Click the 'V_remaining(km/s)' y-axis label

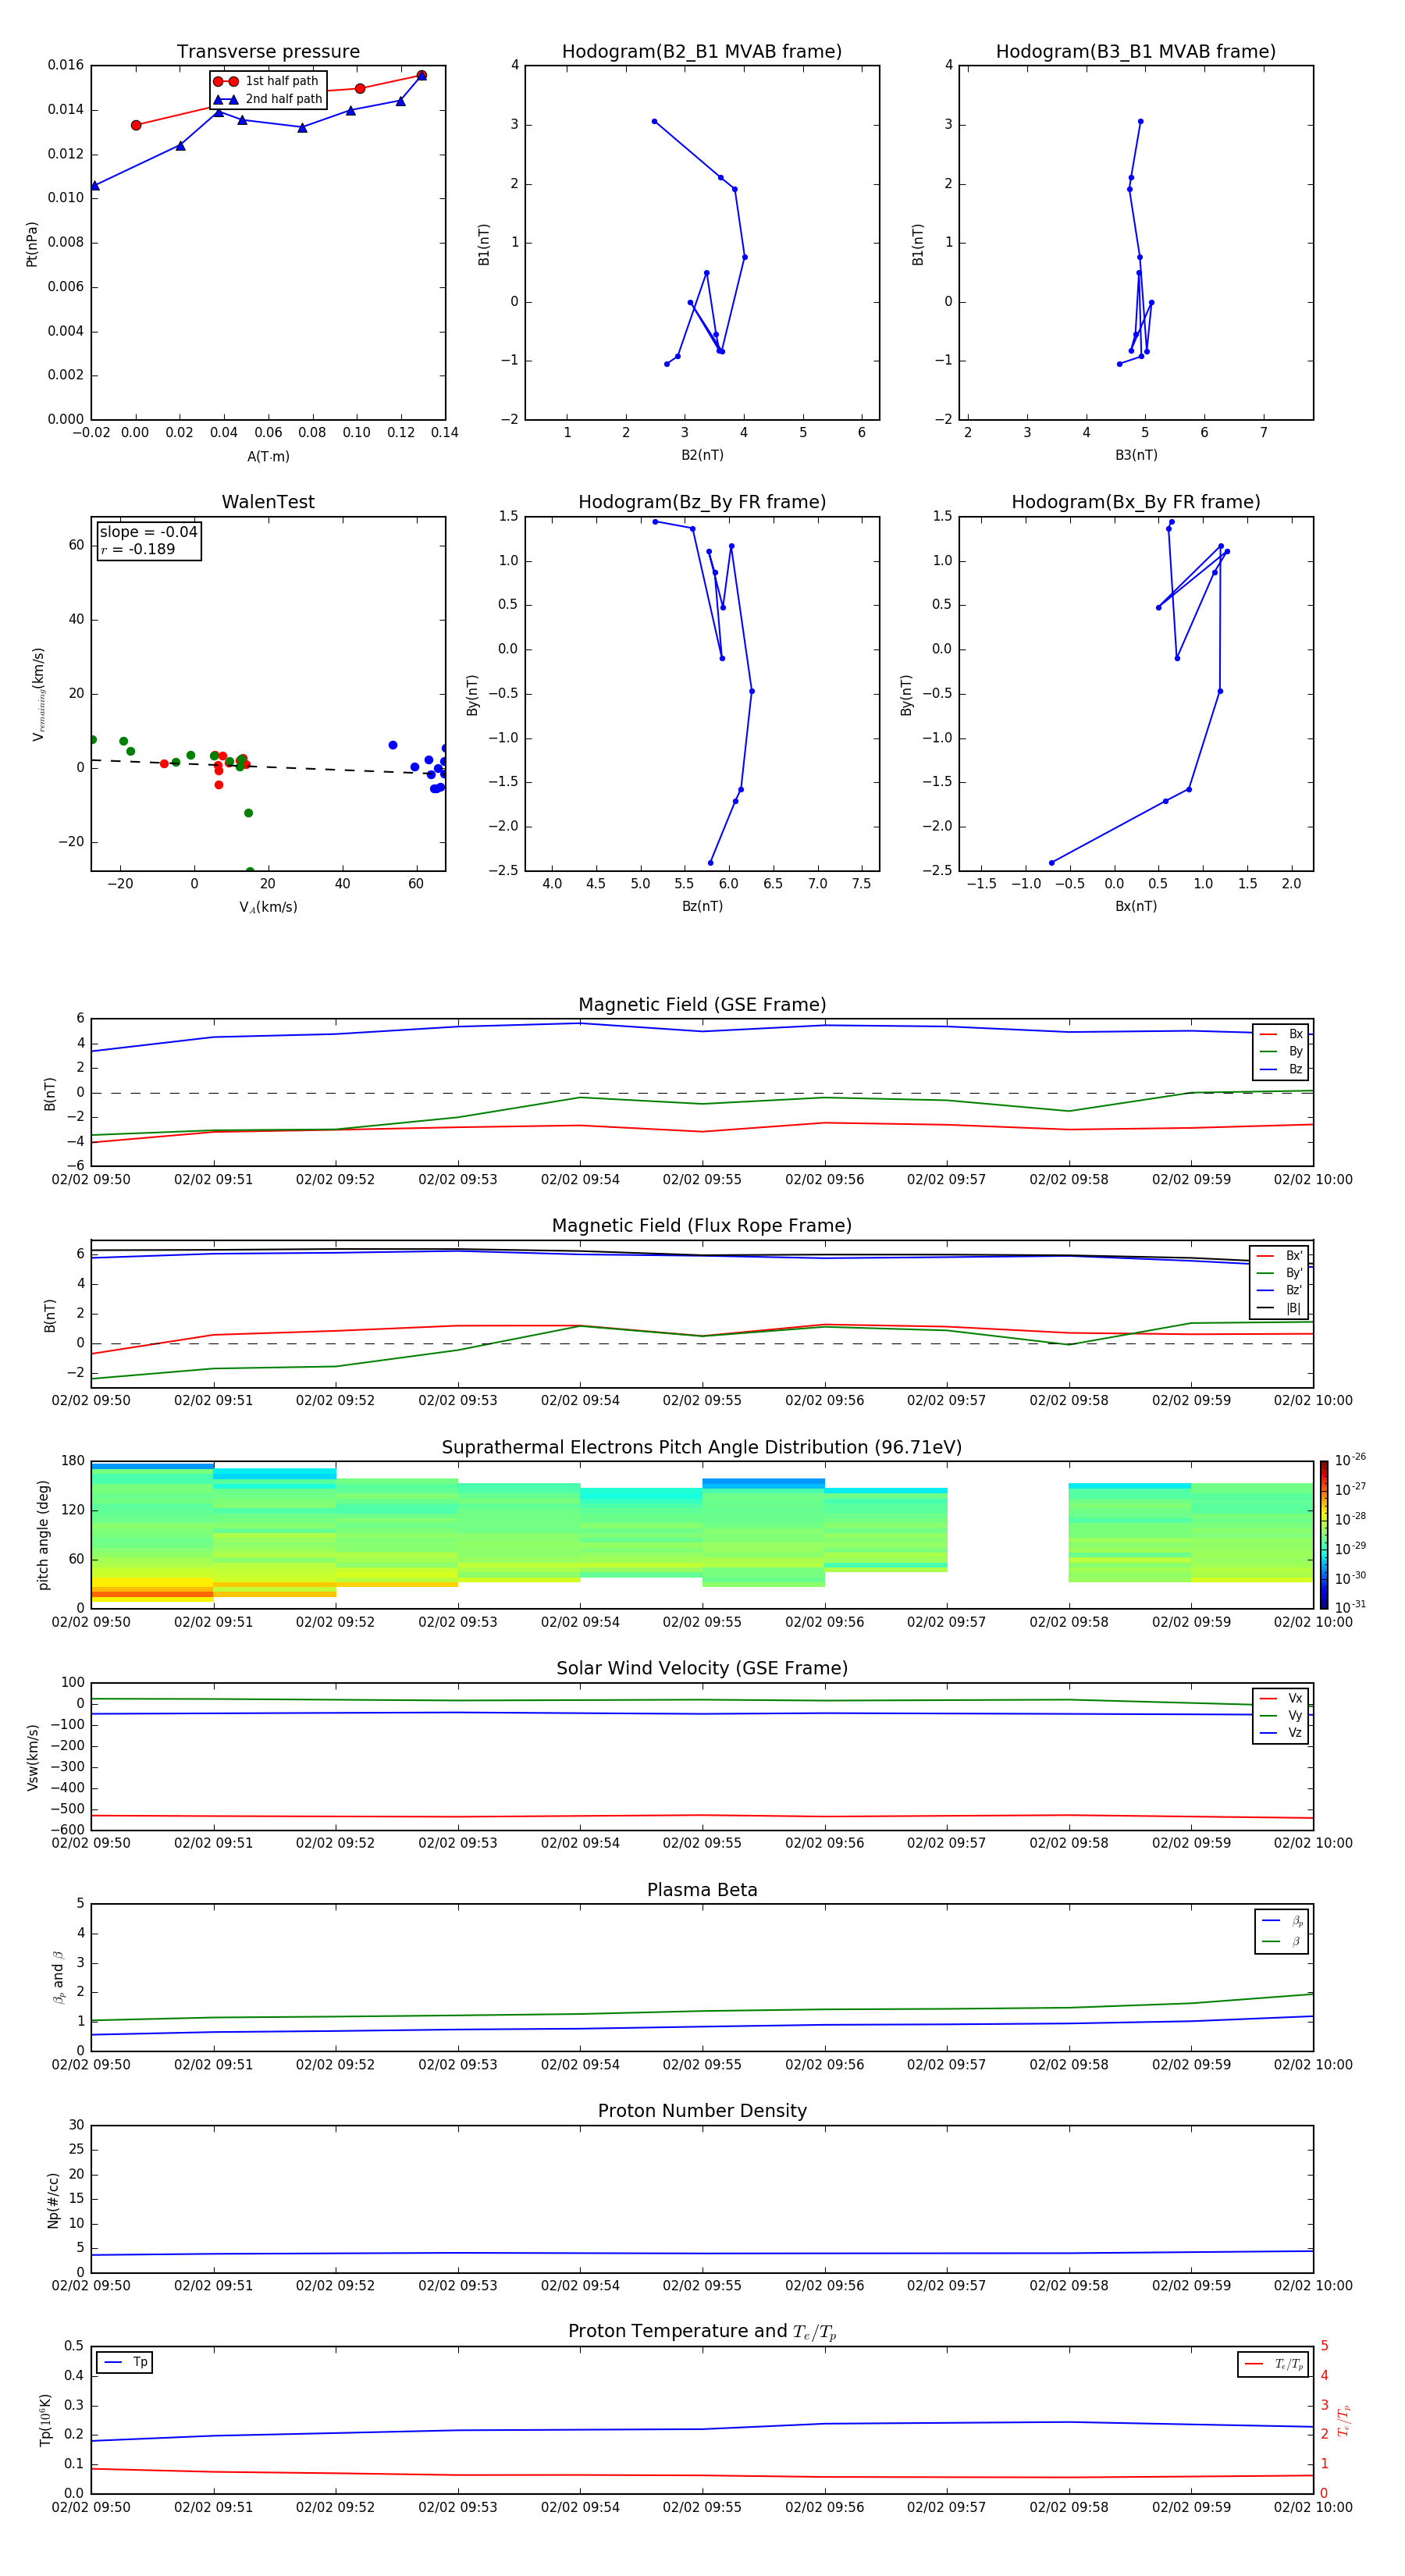(38, 694)
